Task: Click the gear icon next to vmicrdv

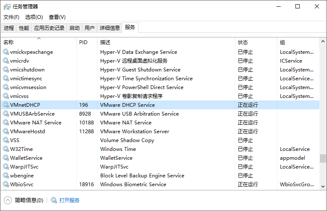Action: click(6, 61)
